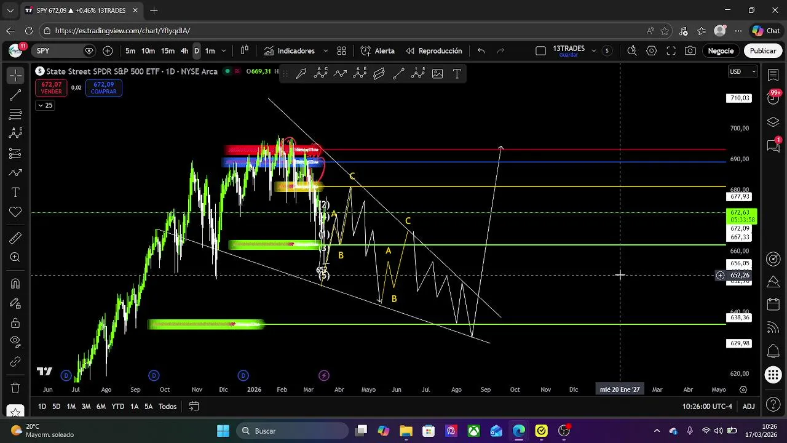Expand the timeframe interval dropdown arrow

click(224, 51)
